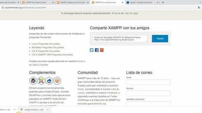
Task: Switch to the XAMPP Installers and Downloads tab
Action: point(73,3)
